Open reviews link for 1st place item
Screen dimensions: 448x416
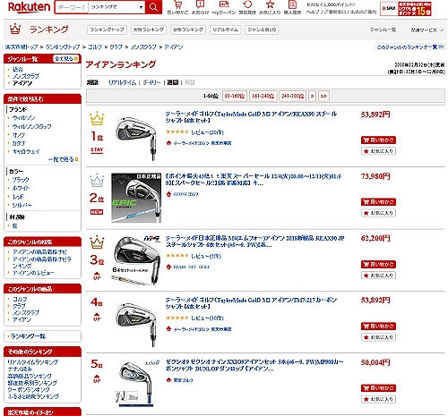pyautogui.click(x=207, y=132)
